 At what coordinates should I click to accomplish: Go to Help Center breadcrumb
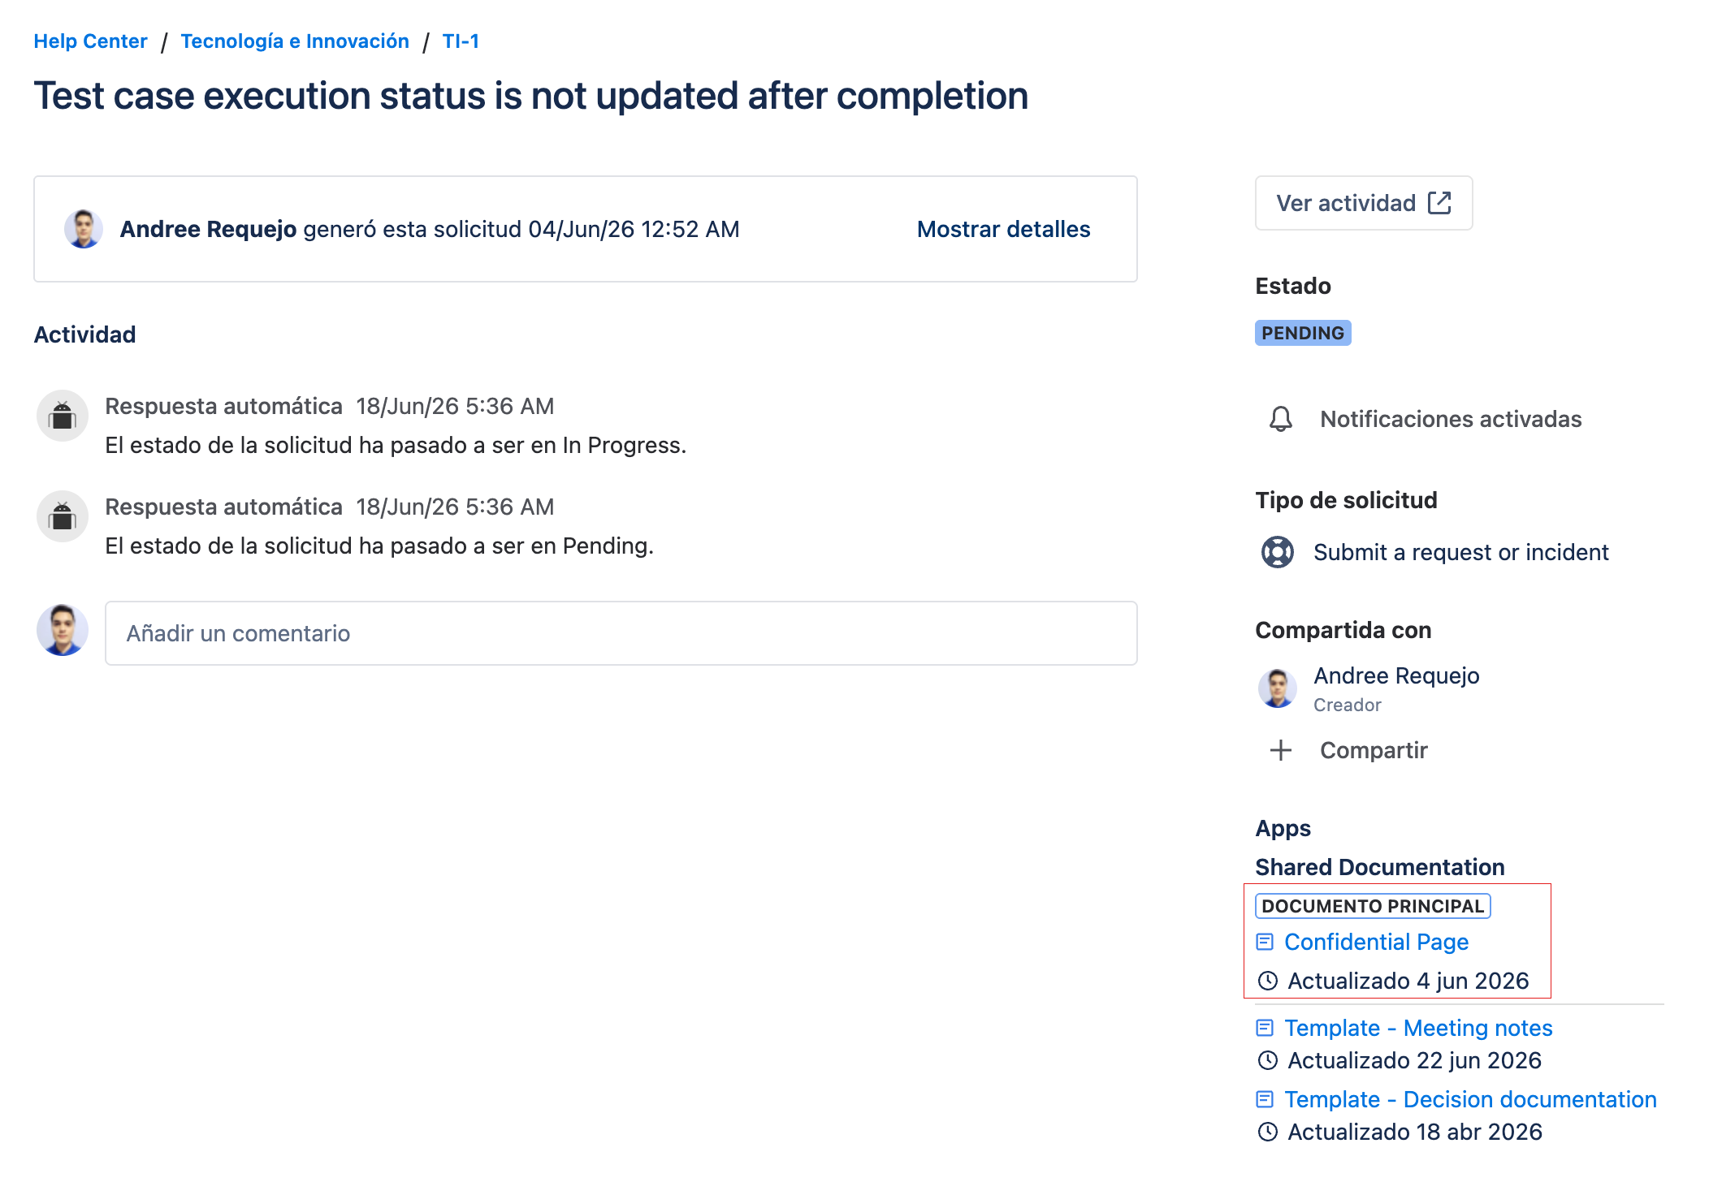point(90,41)
